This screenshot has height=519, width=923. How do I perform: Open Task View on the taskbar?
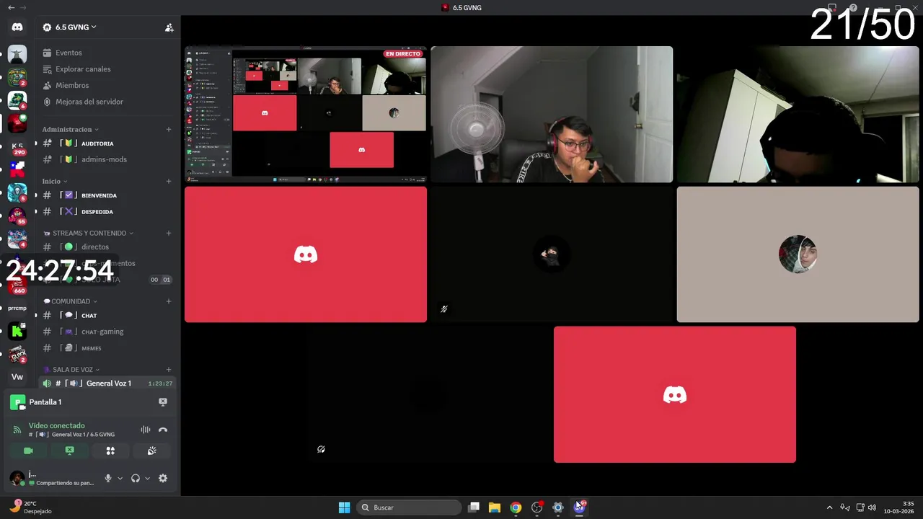[x=474, y=507]
